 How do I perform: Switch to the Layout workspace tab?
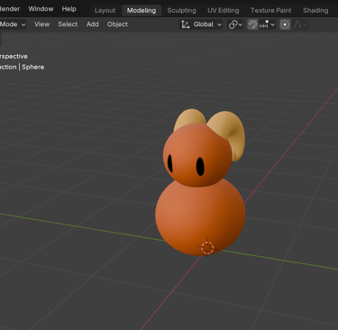[105, 11]
